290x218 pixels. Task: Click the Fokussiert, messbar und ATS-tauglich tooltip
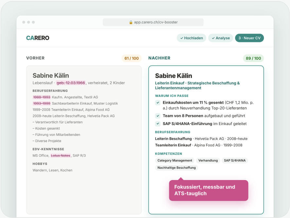point(208,190)
